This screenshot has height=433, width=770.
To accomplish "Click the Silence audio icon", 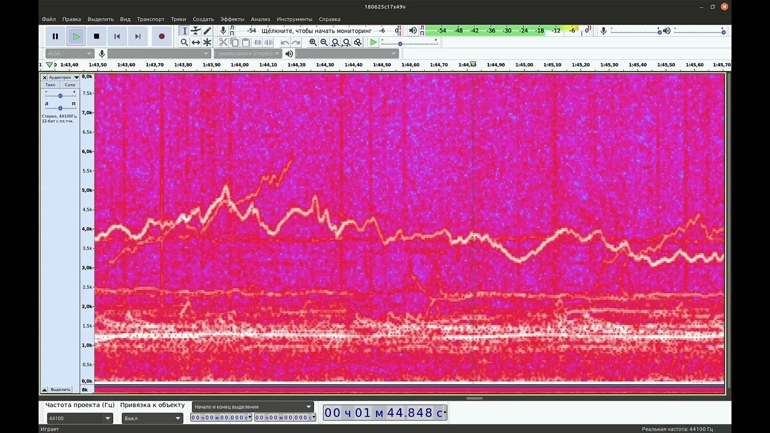I will coord(269,42).
